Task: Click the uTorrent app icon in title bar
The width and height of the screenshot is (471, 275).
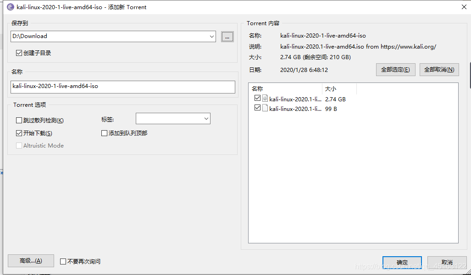Action: [11, 7]
